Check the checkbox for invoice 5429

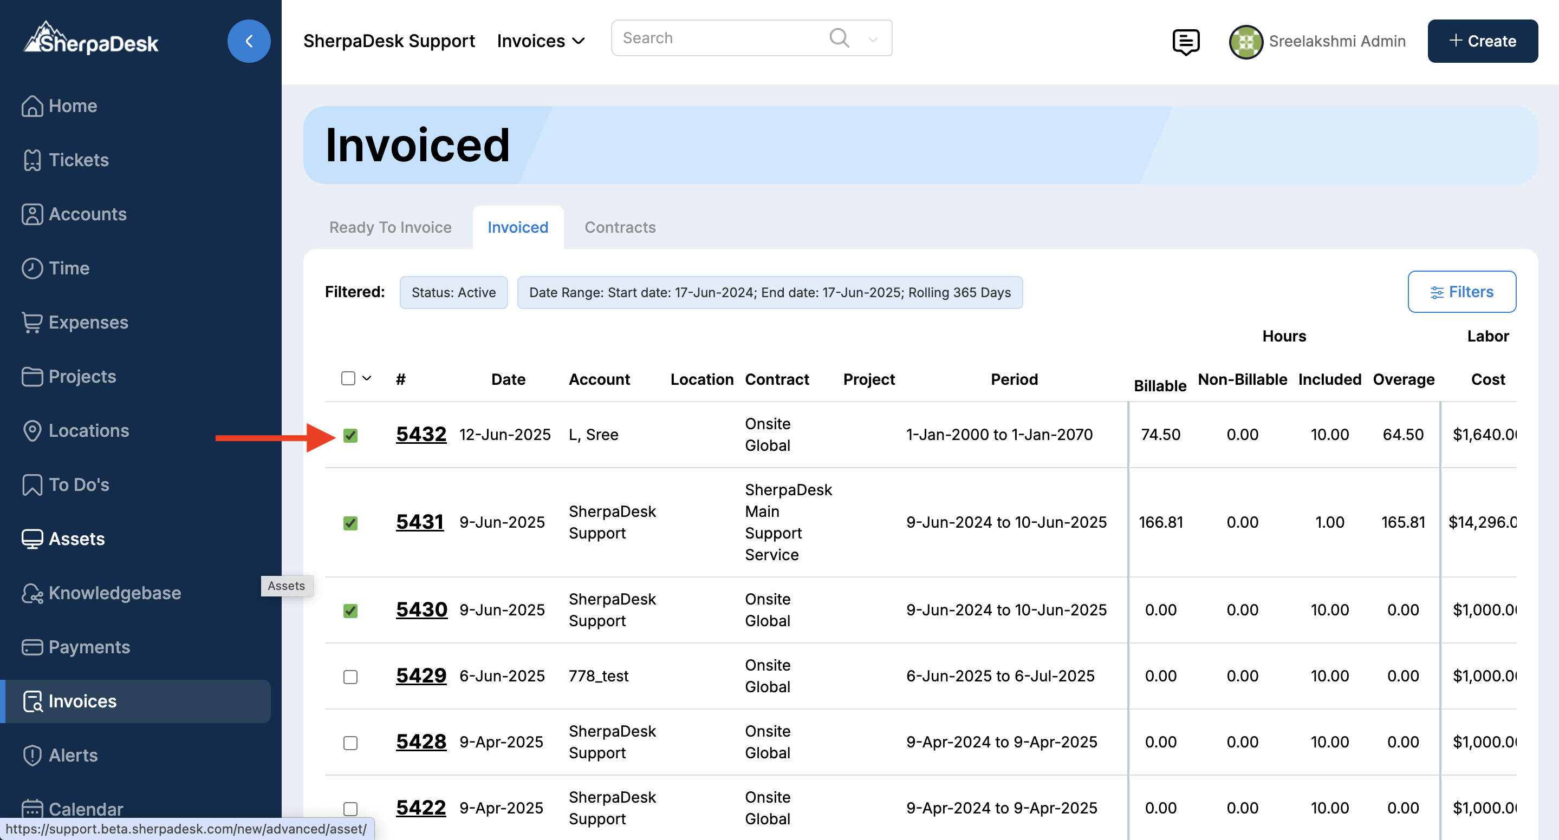[350, 677]
